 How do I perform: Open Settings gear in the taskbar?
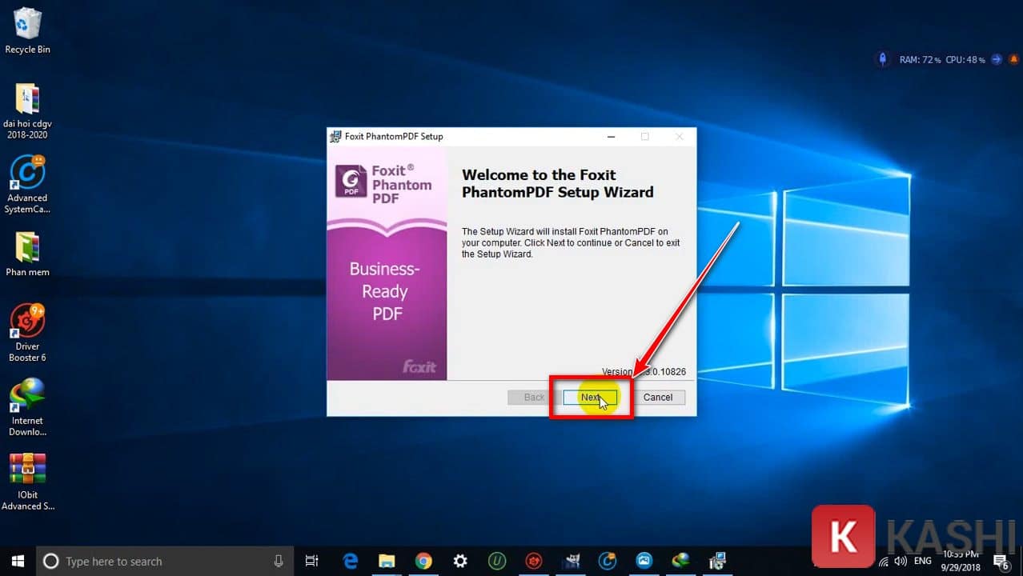click(x=460, y=561)
